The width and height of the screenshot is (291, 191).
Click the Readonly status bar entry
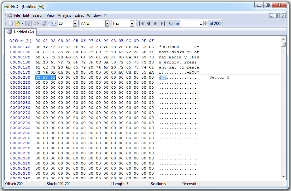pyautogui.click(x=158, y=184)
